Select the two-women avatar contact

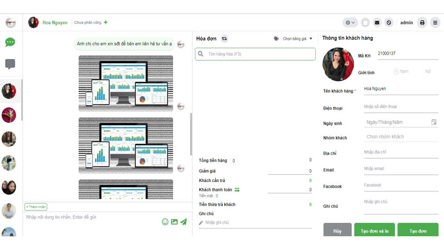click(x=9, y=187)
